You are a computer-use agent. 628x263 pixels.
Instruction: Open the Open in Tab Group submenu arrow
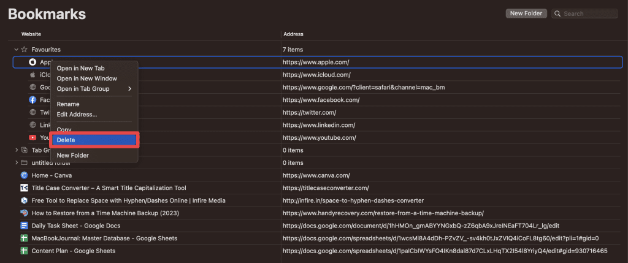(x=129, y=89)
